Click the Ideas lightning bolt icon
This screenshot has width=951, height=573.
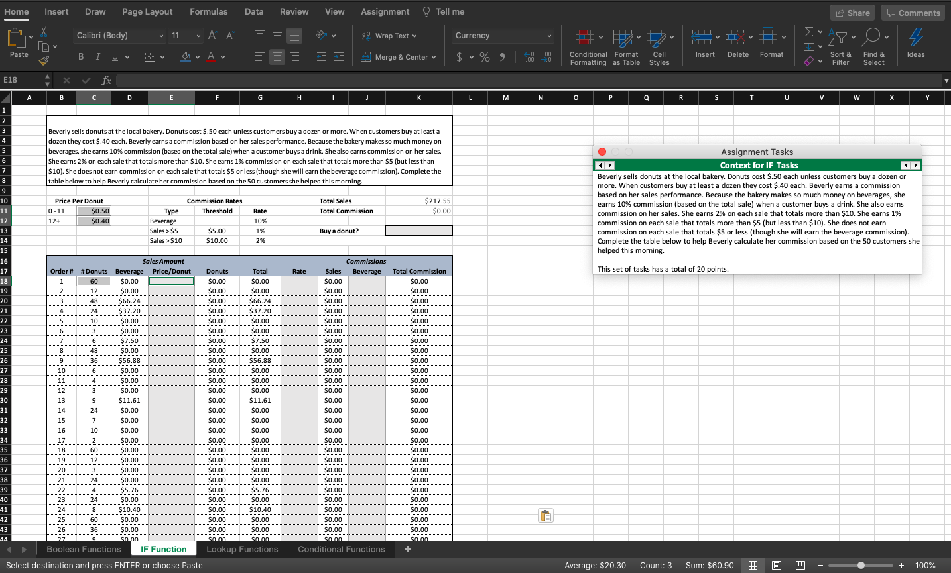pyautogui.click(x=916, y=37)
